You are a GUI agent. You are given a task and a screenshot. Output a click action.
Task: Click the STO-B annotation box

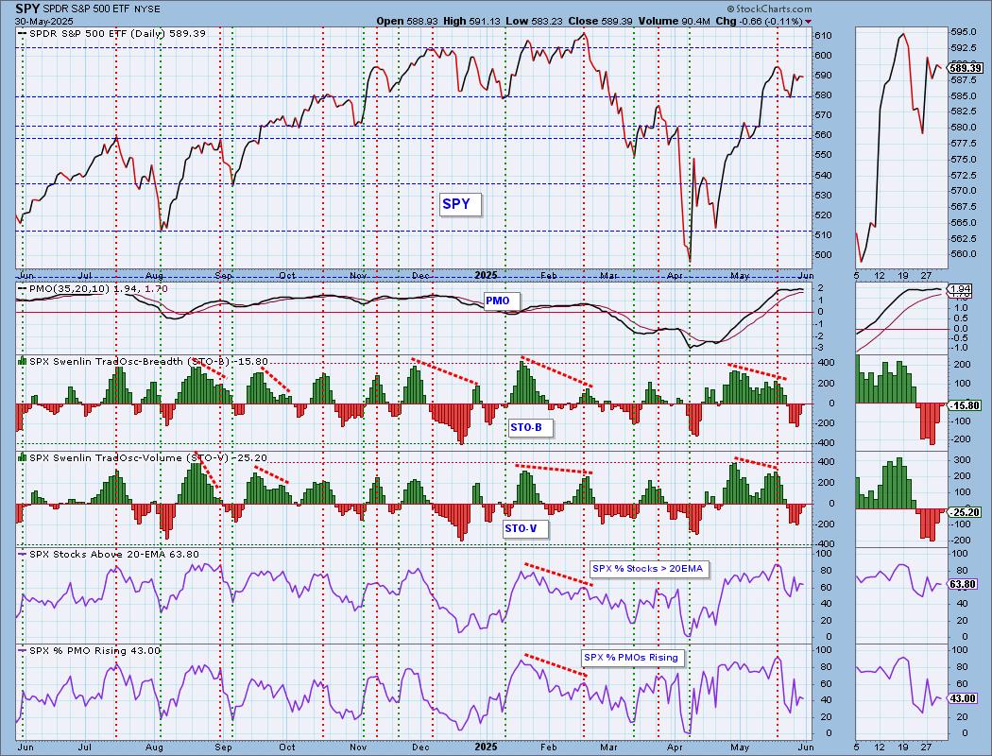coord(530,428)
